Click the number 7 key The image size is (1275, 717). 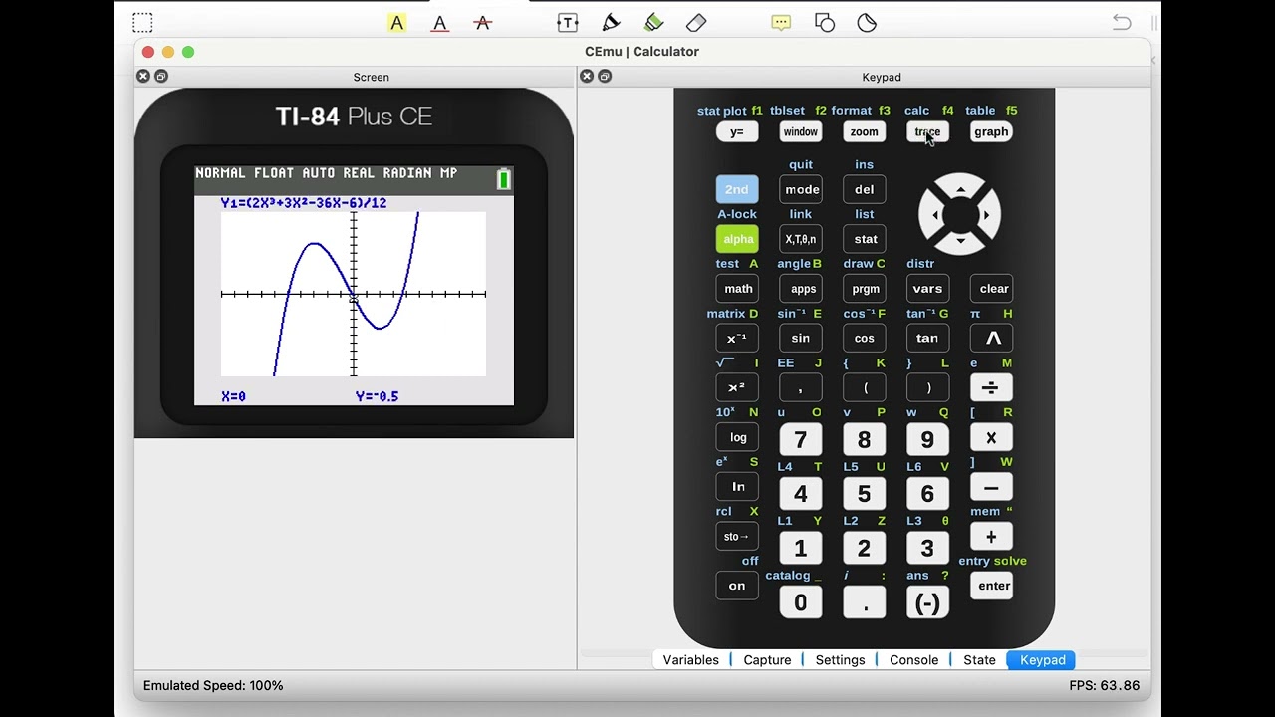tap(800, 439)
